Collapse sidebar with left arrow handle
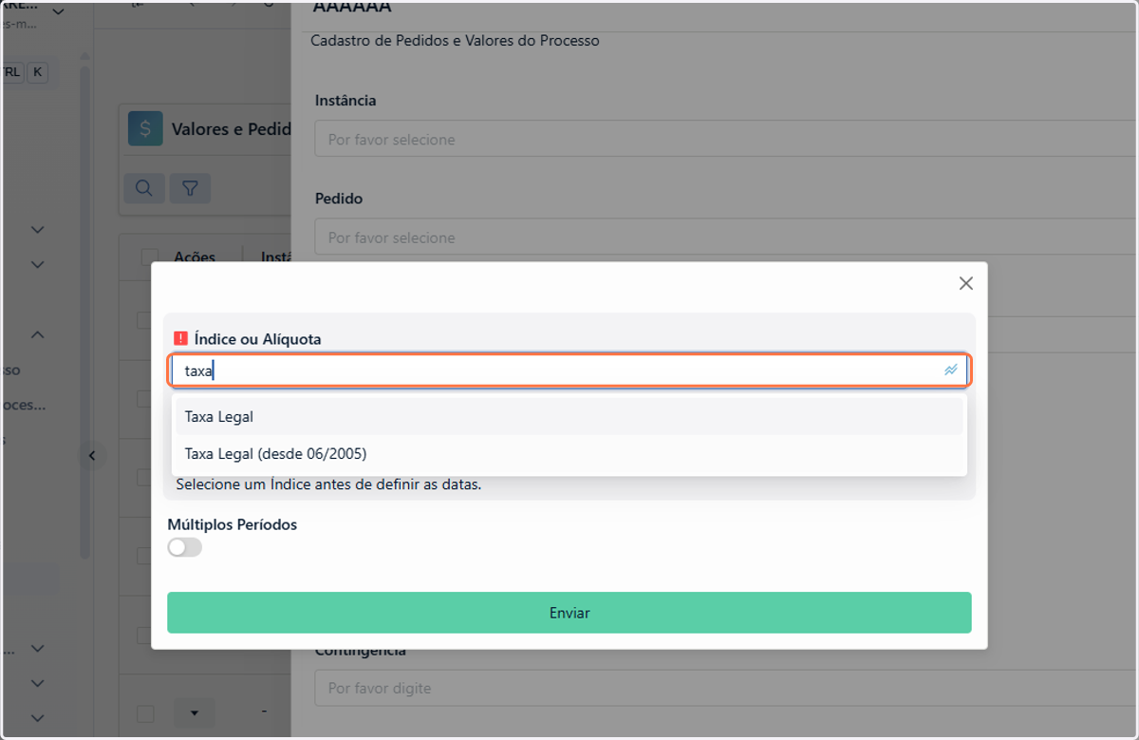The height and width of the screenshot is (740, 1139). pyautogui.click(x=92, y=456)
